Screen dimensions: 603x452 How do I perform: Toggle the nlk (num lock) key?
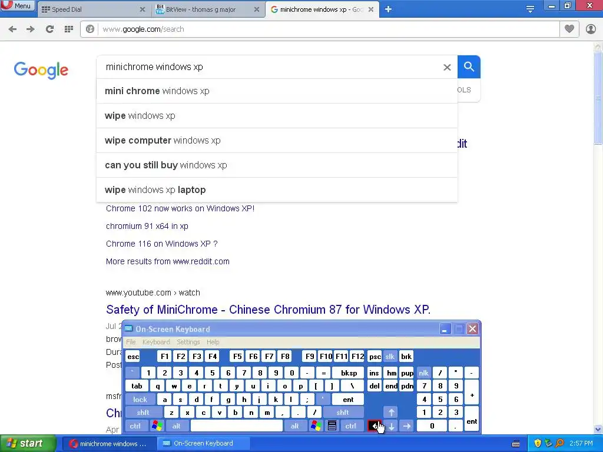[x=423, y=373]
